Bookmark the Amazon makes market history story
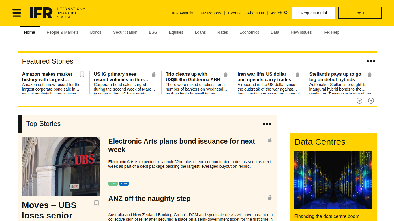This screenshot has height=221, width=394. point(82,74)
